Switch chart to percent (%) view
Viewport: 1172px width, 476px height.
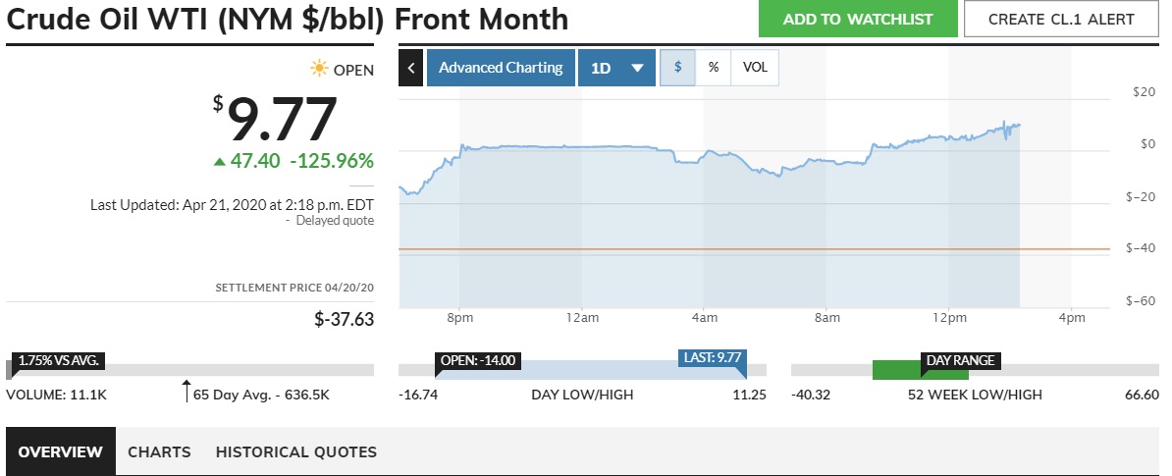(714, 68)
